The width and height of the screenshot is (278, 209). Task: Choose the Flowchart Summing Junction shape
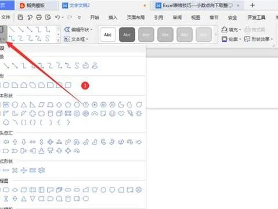139,190
